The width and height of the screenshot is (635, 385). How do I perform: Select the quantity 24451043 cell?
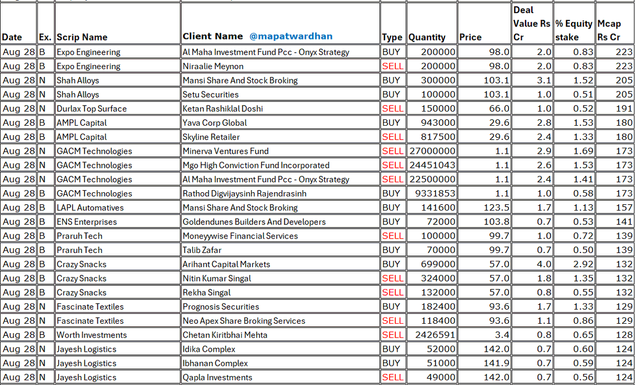click(x=432, y=165)
